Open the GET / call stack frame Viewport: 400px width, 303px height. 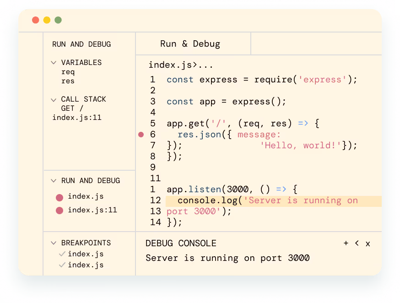point(72,108)
